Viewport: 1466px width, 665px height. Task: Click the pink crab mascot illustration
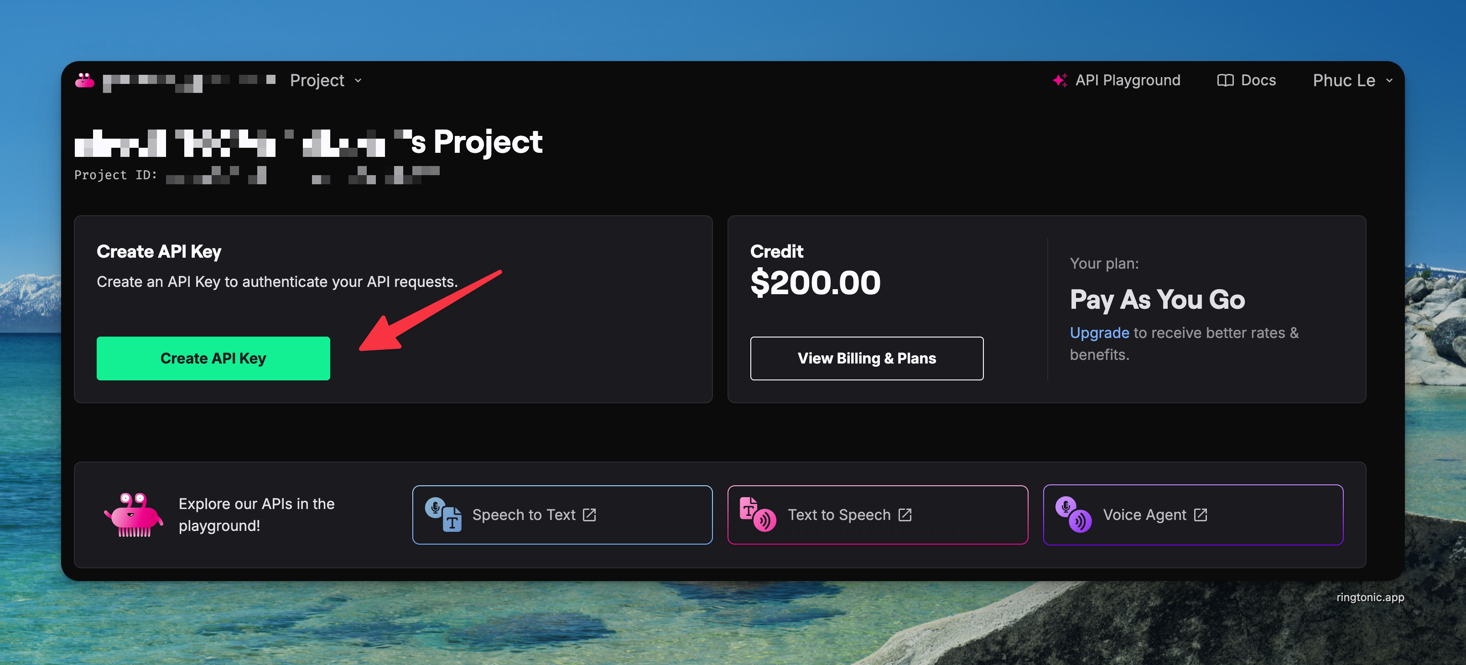tap(134, 515)
